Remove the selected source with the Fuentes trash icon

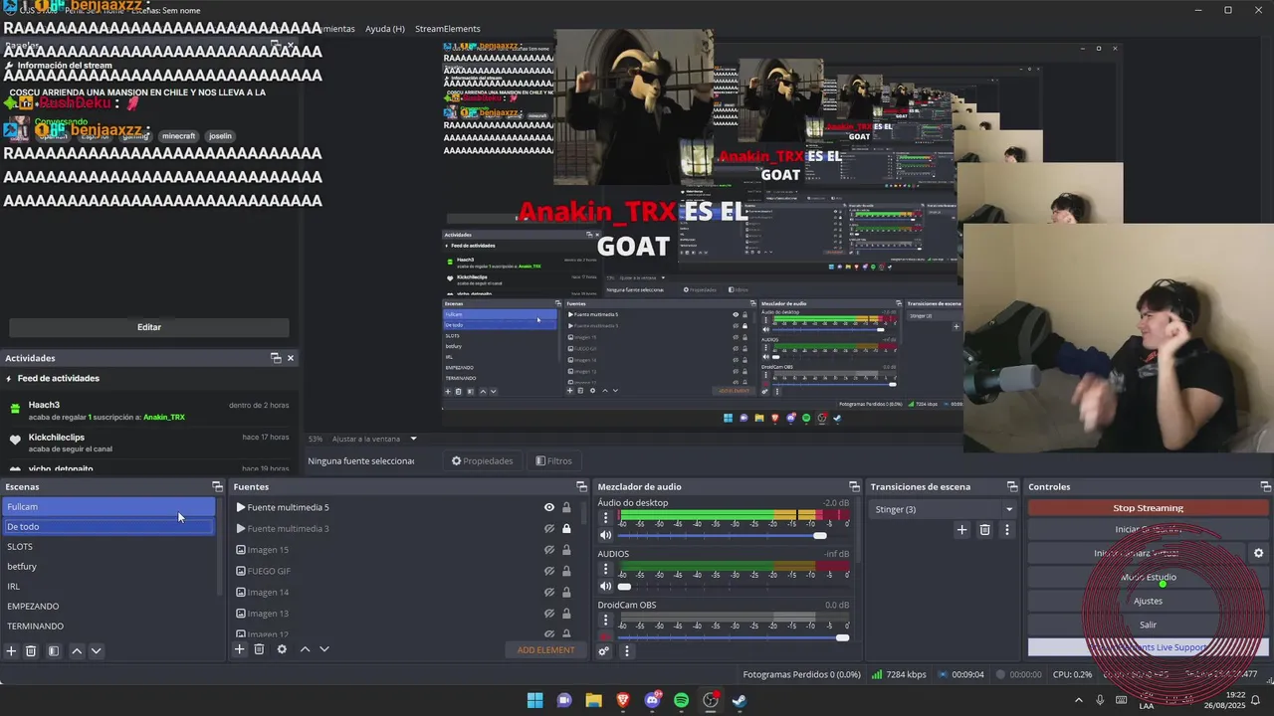(259, 649)
